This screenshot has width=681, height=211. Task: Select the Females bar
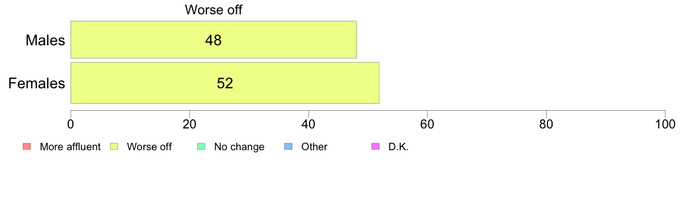click(225, 83)
